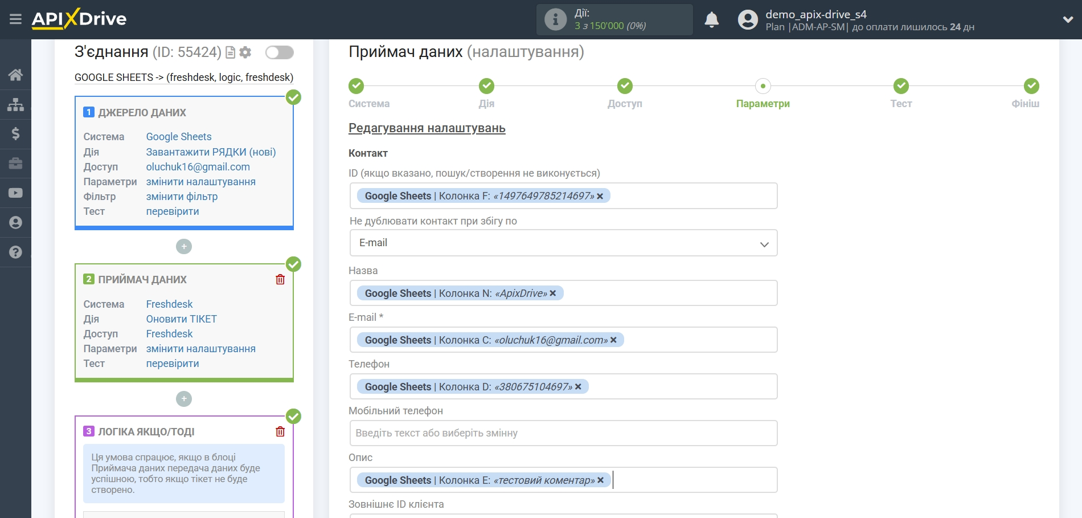Go to the Параметри step
This screenshot has height=518, width=1082.
(763, 86)
